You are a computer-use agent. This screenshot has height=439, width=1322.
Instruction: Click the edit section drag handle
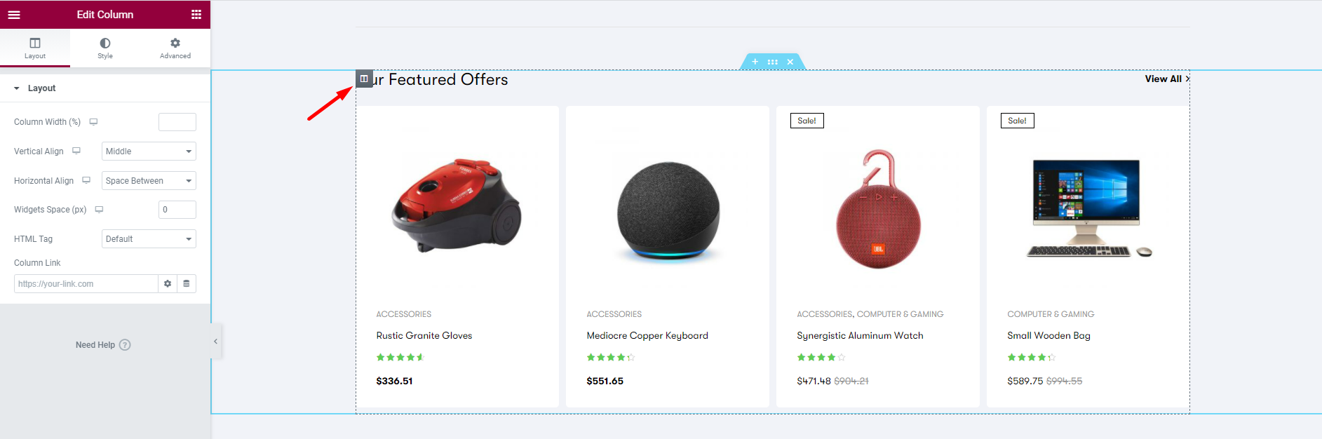[x=772, y=62]
